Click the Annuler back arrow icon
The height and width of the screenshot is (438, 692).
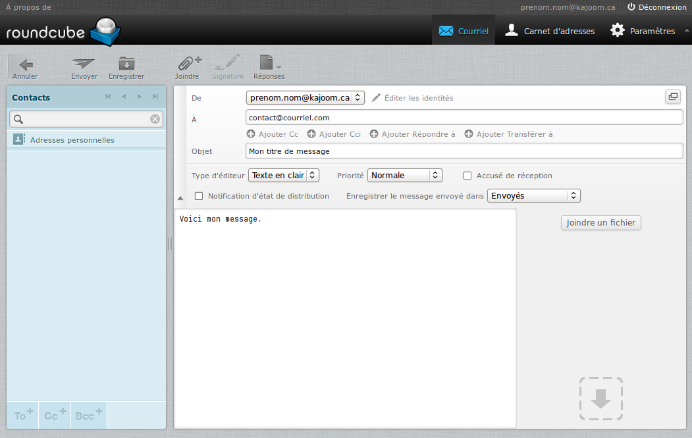click(26, 64)
